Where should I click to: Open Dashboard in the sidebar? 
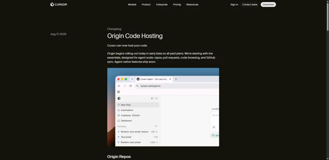click(x=138, y=121)
